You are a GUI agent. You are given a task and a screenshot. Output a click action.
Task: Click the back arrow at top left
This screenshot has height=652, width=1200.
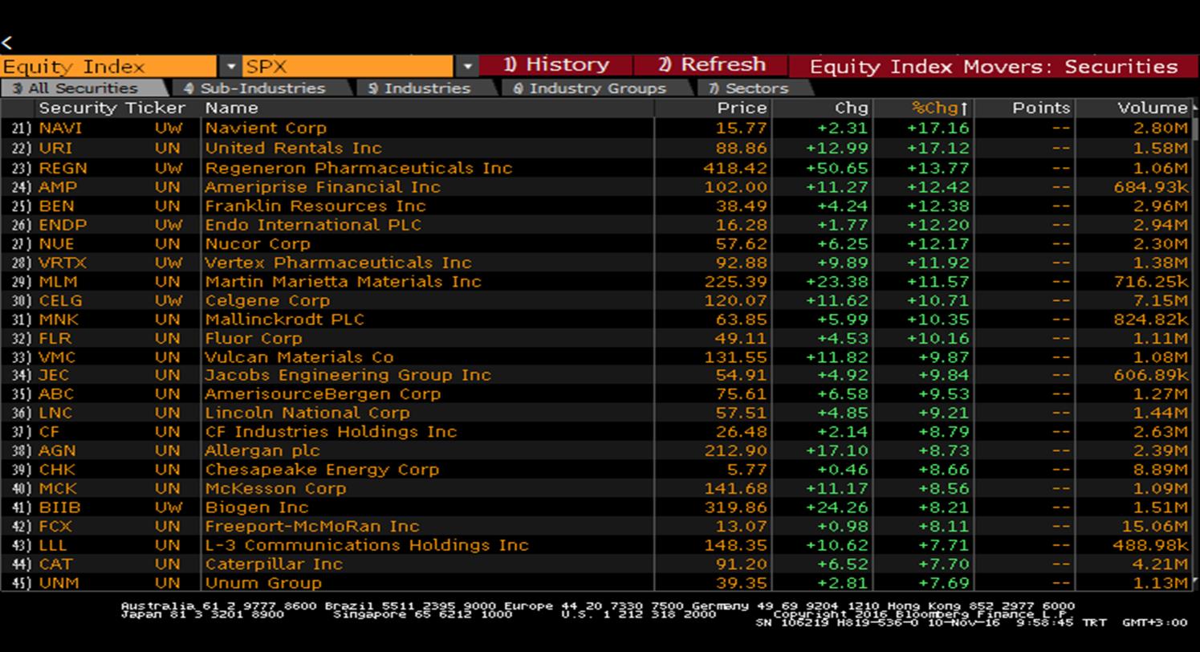[x=7, y=43]
